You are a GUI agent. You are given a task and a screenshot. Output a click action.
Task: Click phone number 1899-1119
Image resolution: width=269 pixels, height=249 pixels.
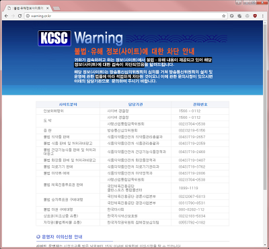point(188,188)
